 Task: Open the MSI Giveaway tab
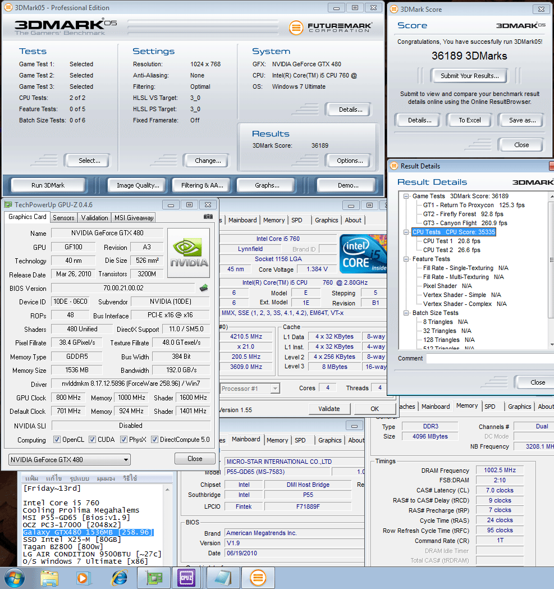[x=134, y=217]
